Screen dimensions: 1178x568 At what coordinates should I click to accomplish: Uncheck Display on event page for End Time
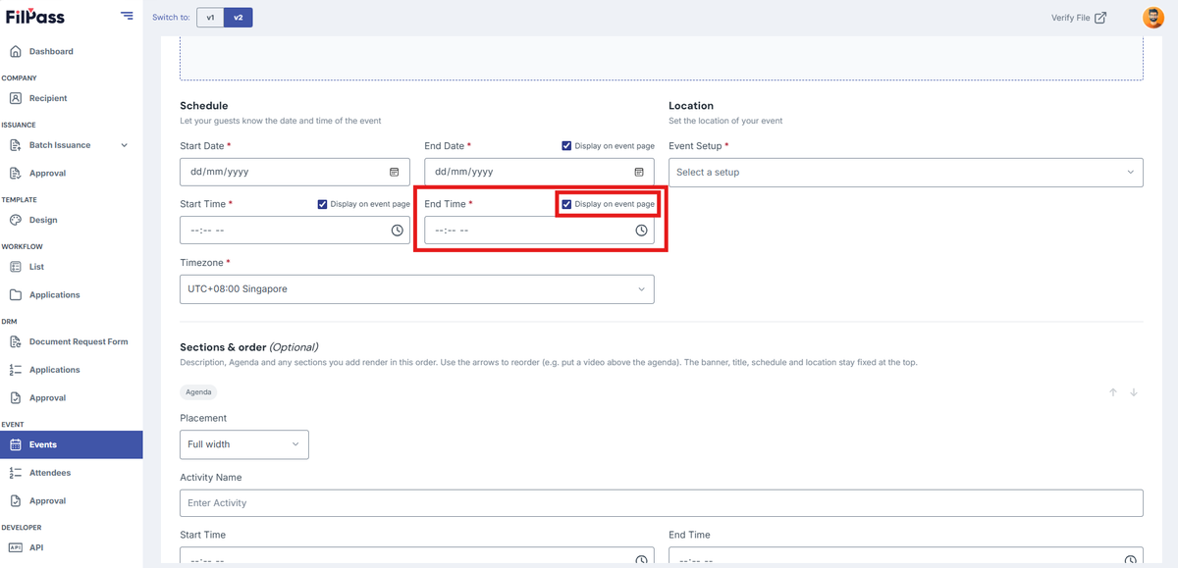click(566, 204)
